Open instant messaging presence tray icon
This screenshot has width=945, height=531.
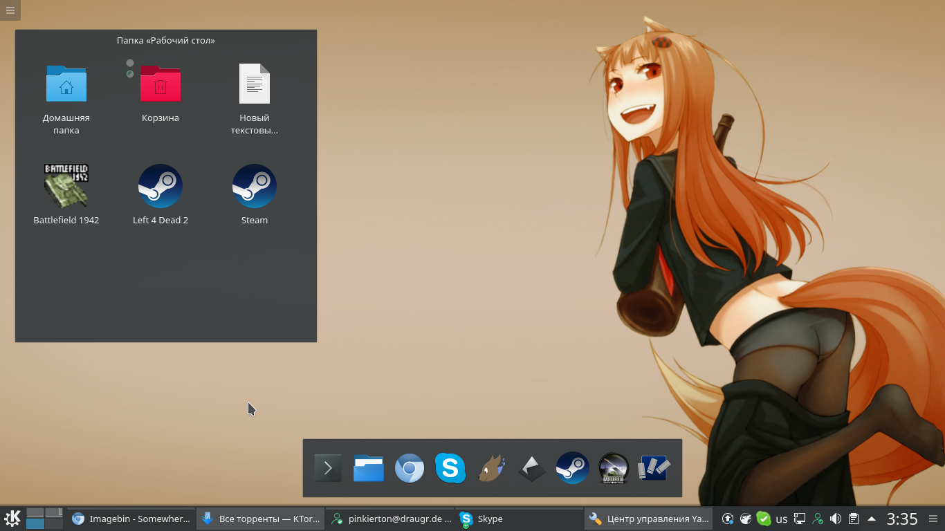point(818,519)
